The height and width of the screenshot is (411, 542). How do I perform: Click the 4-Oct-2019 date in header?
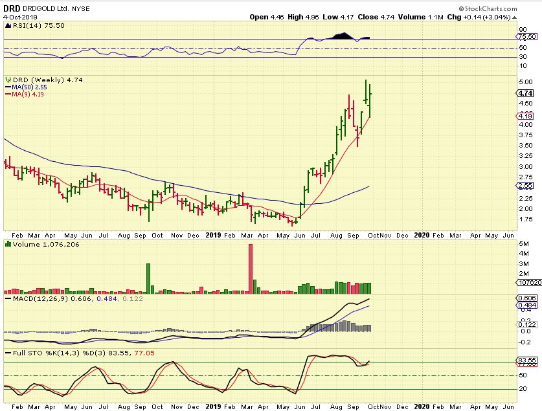point(21,17)
